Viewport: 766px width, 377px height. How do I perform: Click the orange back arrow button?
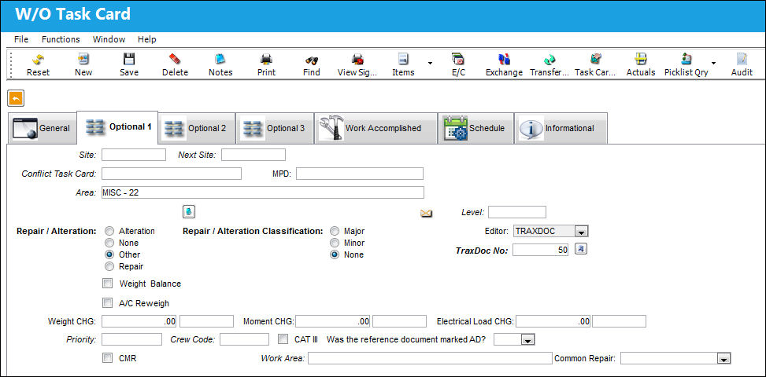pyautogui.click(x=16, y=99)
